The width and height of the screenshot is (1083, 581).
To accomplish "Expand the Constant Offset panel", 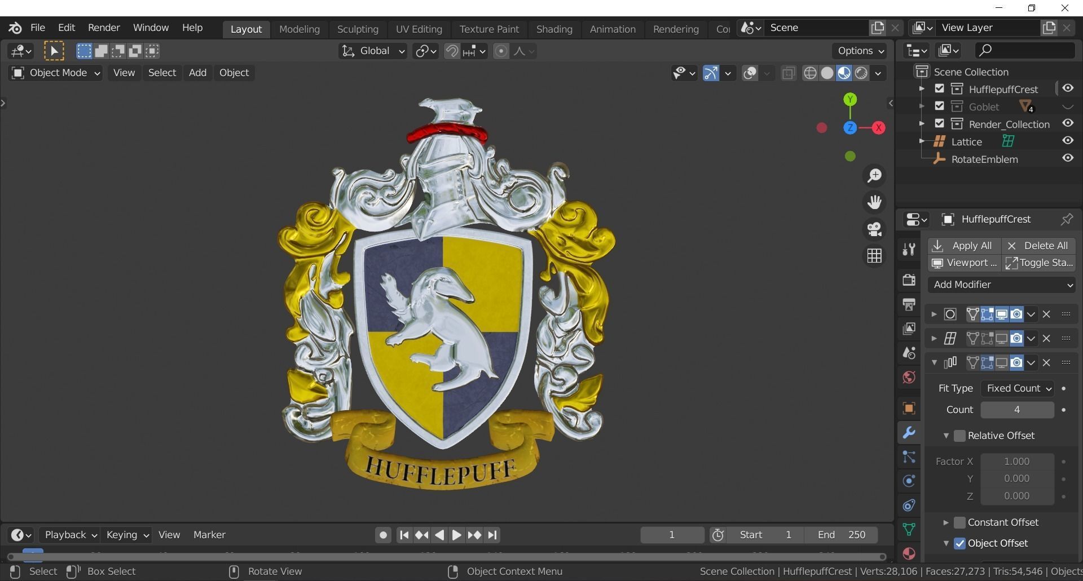I will pyautogui.click(x=946, y=522).
